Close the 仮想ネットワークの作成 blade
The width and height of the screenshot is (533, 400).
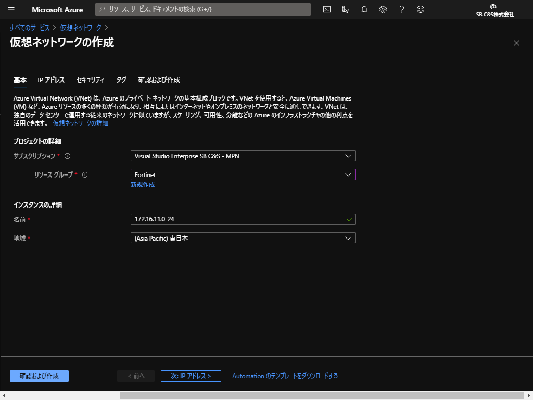tap(516, 43)
